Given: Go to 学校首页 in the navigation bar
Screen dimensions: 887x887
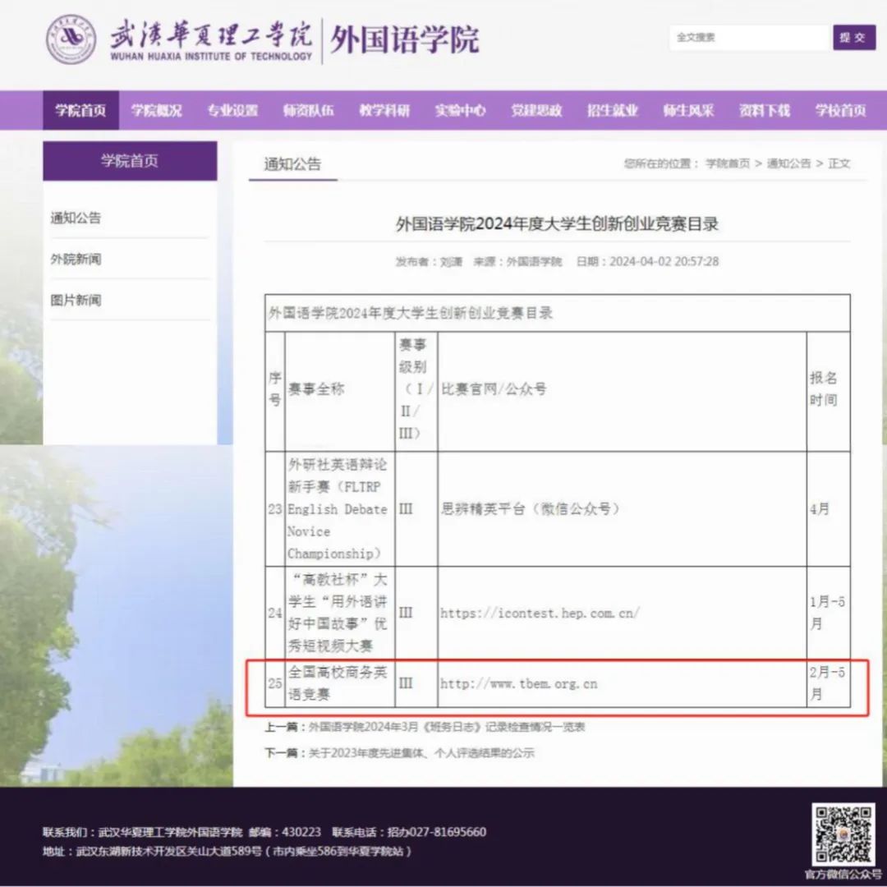Looking at the screenshot, I should tap(840, 111).
